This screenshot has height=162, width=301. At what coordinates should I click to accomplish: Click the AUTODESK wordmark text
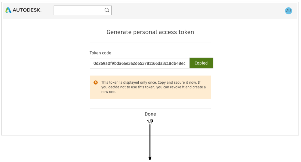point(27,10)
